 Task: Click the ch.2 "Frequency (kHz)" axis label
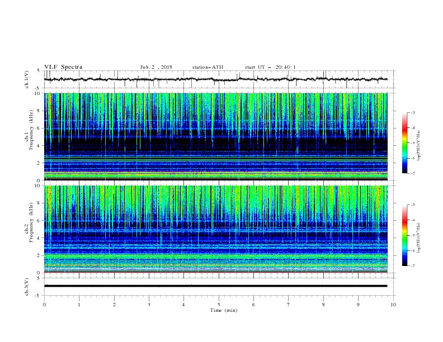(x=31, y=222)
